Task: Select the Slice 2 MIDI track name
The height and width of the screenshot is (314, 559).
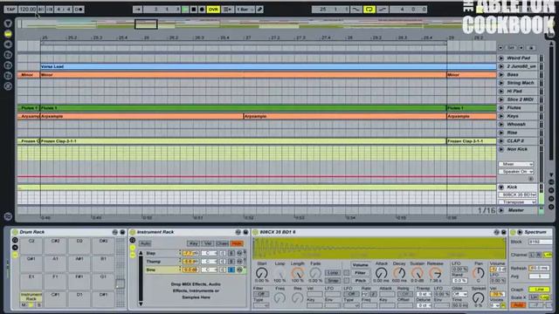Action: (521, 99)
